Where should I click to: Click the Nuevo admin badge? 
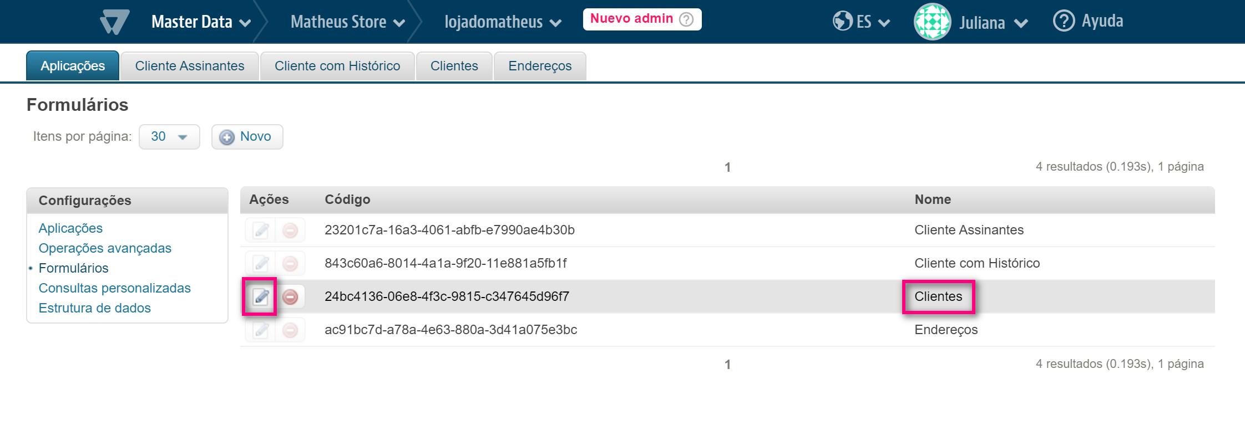pyautogui.click(x=642, y=19)
